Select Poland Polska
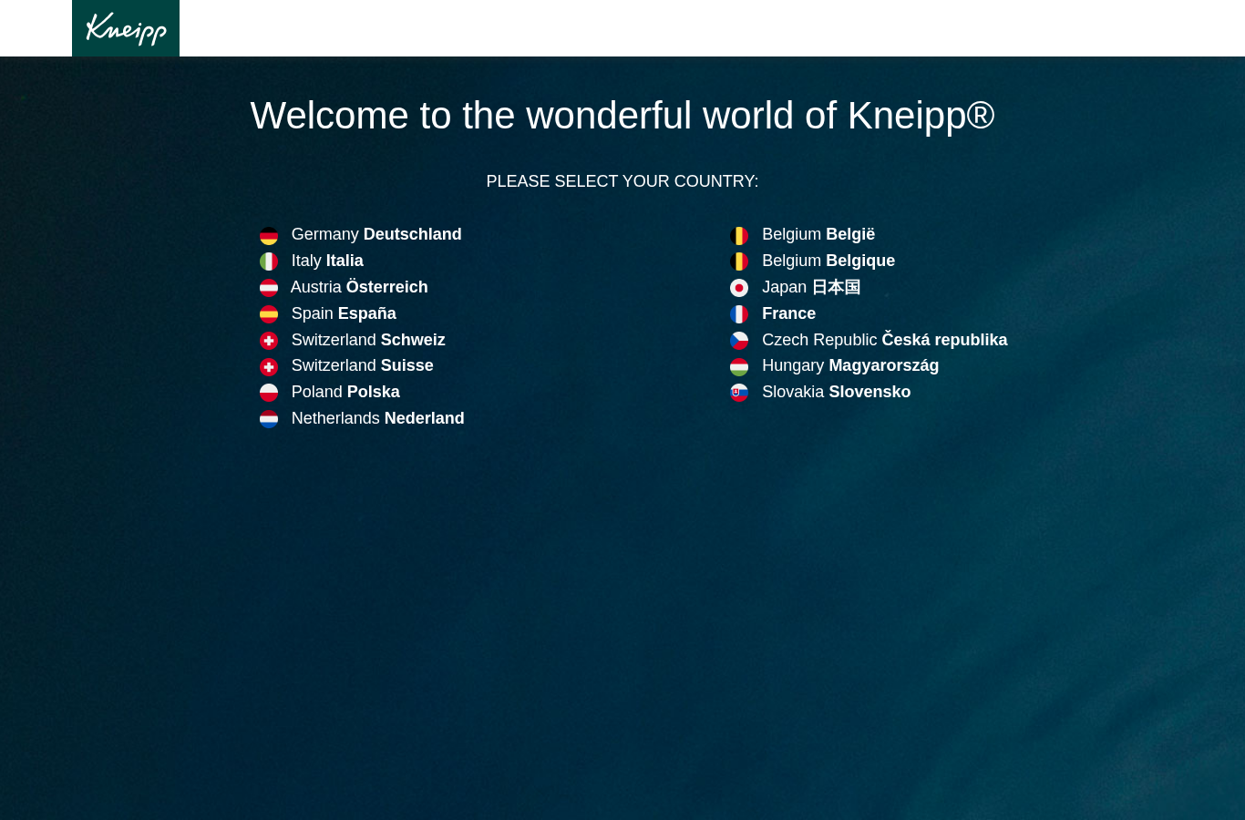 345,392
